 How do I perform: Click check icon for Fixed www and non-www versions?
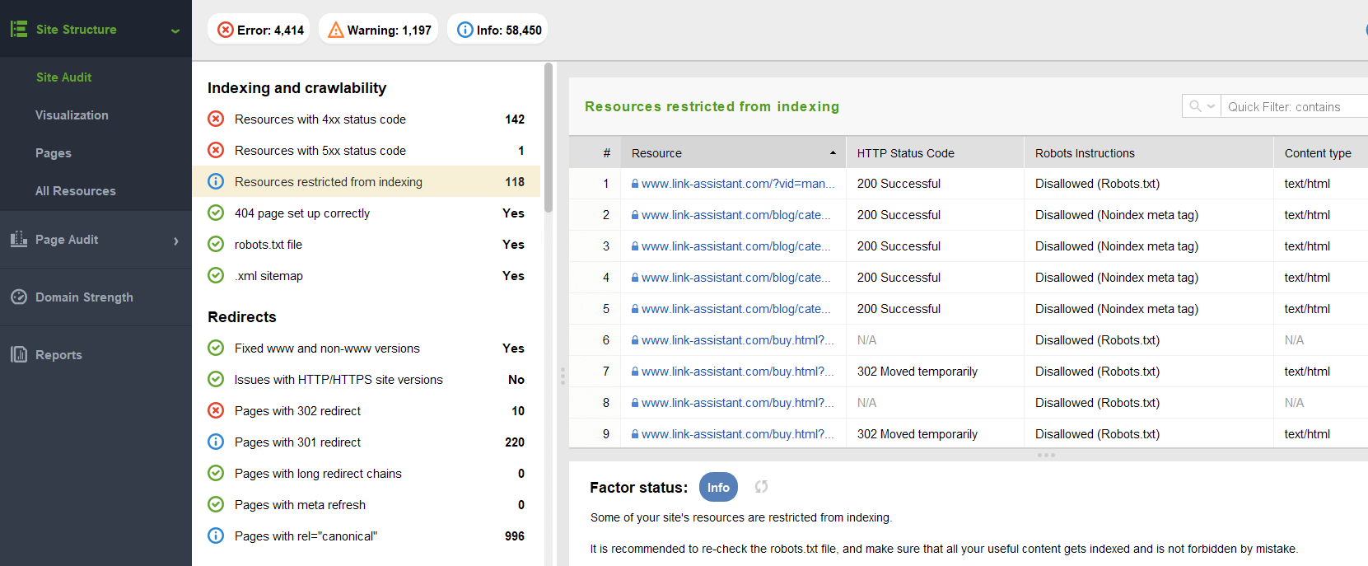216,348
